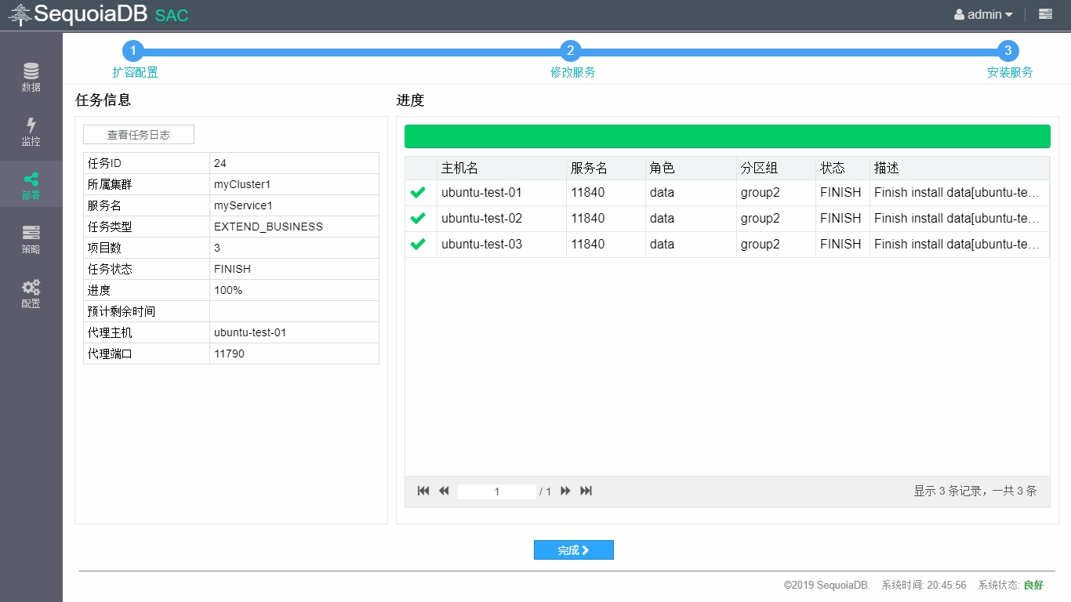Image resolution: width=1071 pixels, height=602 pixels.
Task: Click step 2 修改服务 circle
Action: (x=571, y=51)
